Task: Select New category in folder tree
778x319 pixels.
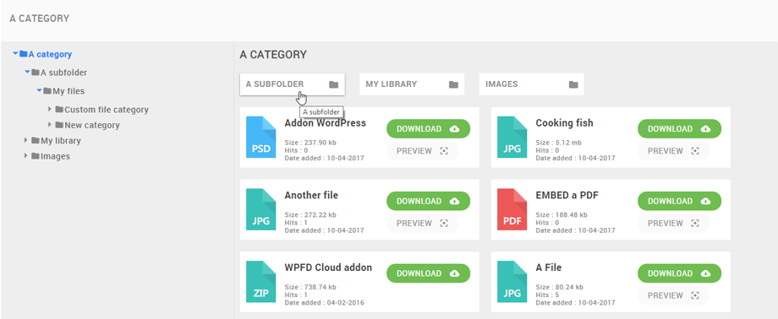Action: click(92, 125)
